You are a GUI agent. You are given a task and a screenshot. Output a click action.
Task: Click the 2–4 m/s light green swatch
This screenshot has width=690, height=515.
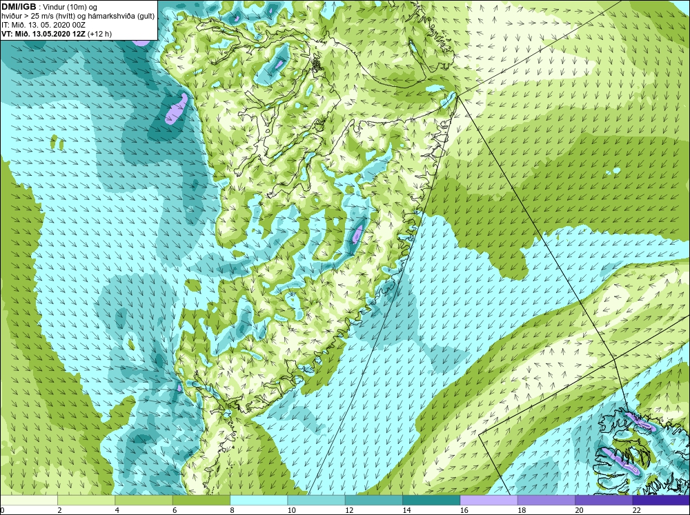click(86, 500)
